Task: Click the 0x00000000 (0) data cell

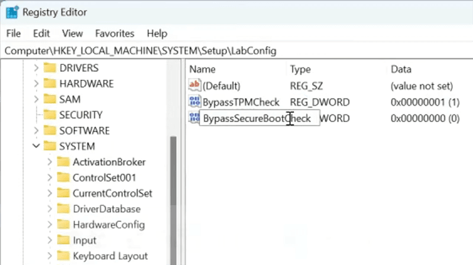Action: (425, 119)
